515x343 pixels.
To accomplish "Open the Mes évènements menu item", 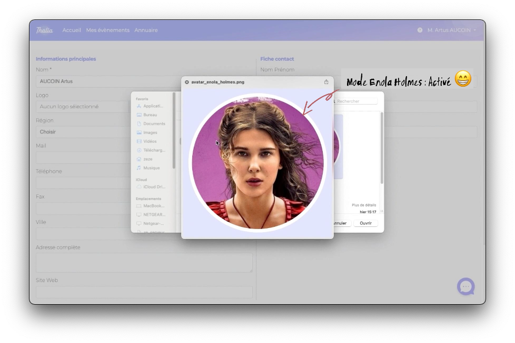I will 107,30.
